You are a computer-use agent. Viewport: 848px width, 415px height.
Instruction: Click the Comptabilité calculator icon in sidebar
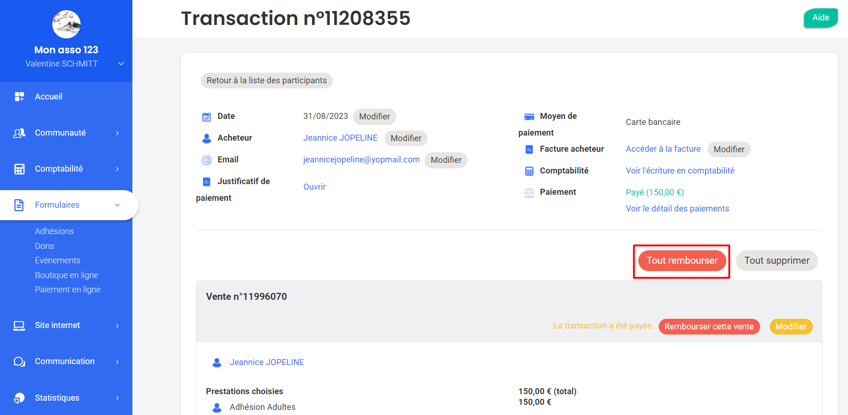click(x=19, y=169)
